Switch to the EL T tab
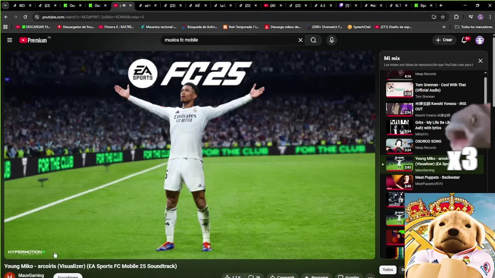This screenshot has width=495, height=278. (x=398, y=5)
